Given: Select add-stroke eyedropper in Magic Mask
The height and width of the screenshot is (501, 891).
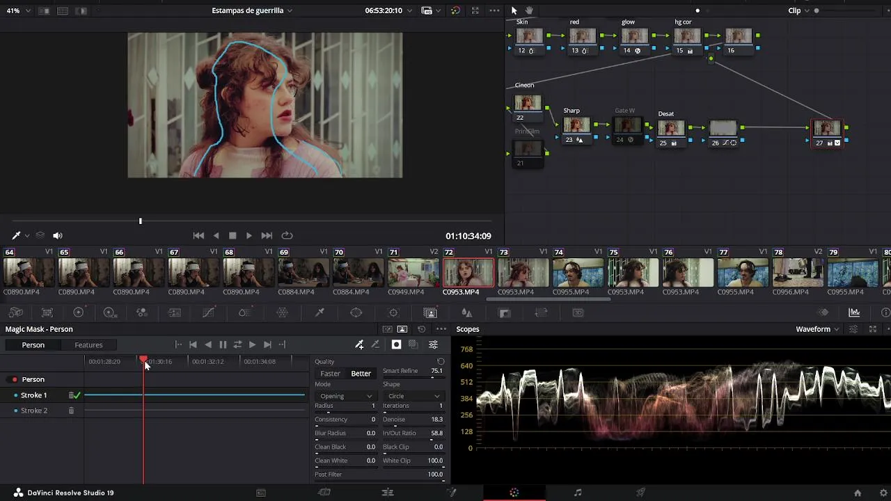Looking at the screenshot, I should [359, 344].
